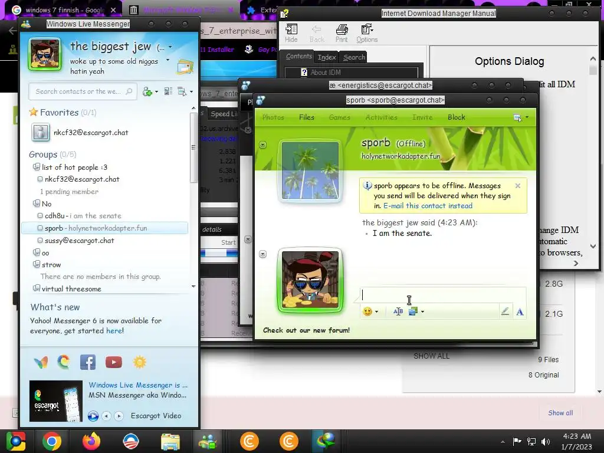This screenshot has width=604, height=453.
Task: Select contact 'cdh8u - i am the senate'
Action: click(x=83, y=216)
